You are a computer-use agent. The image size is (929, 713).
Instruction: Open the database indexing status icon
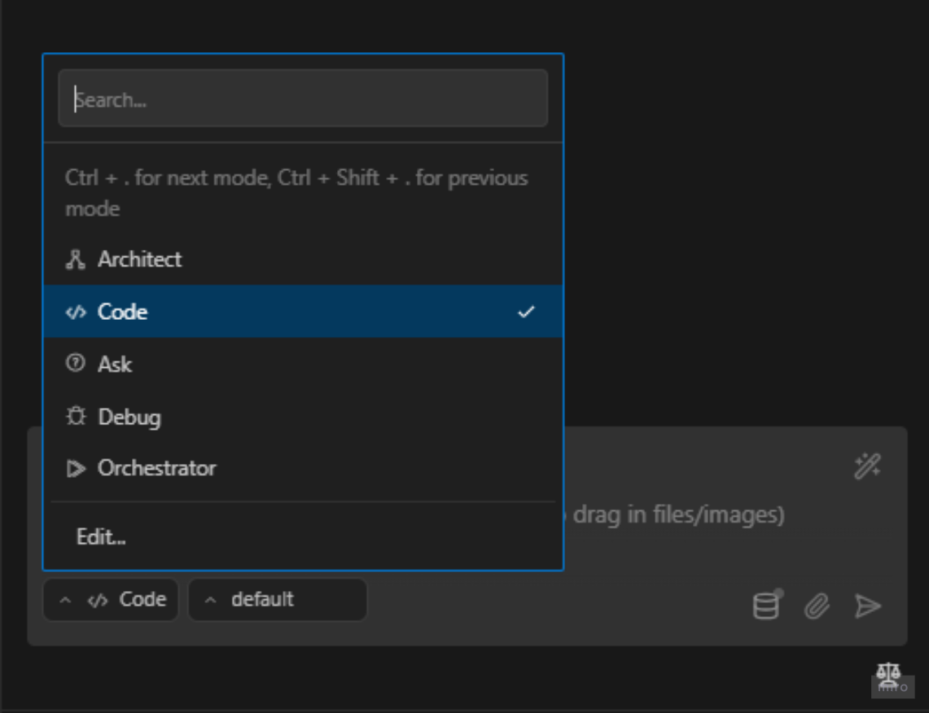pos(765,606)
